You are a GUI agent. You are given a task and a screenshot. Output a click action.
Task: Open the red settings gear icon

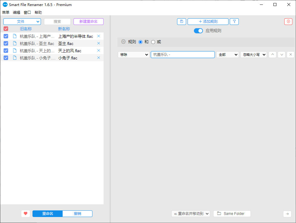(x=288, y=22)
